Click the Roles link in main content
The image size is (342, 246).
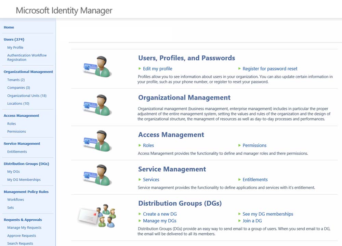[x=148, y=145]
